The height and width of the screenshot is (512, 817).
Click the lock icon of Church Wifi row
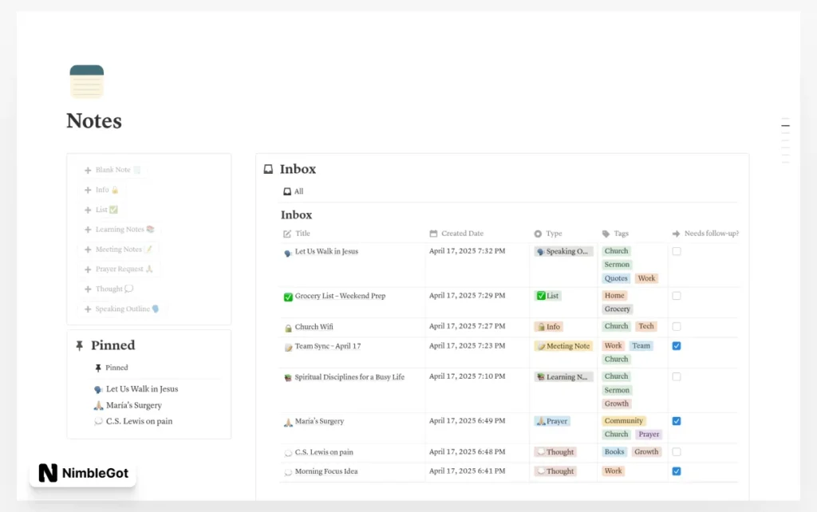(288, 328)
